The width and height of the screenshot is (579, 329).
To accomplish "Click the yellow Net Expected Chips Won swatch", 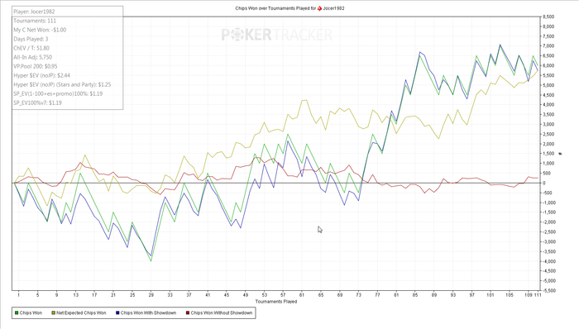I will point(53,312).
